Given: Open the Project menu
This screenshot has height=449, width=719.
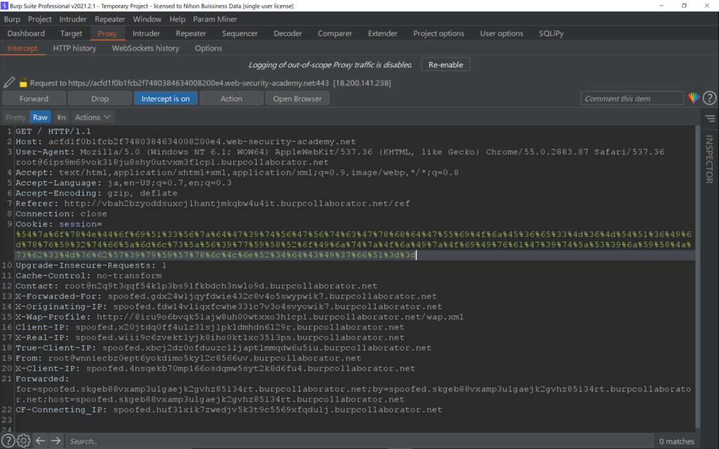Looking at the screenshot, I should pos(40,19).
